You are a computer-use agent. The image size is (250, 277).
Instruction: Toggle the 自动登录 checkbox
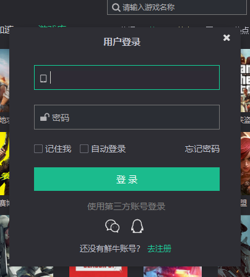[x=84, y=149]
